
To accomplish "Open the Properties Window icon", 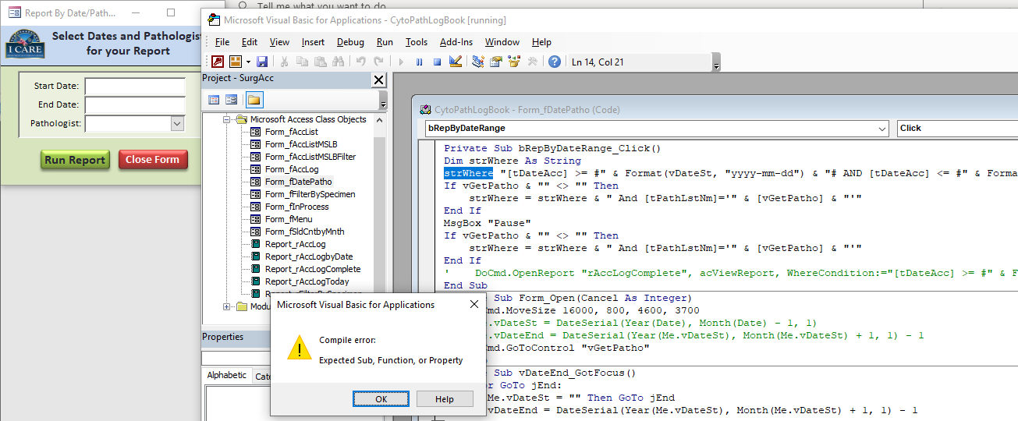I will 495,62.
